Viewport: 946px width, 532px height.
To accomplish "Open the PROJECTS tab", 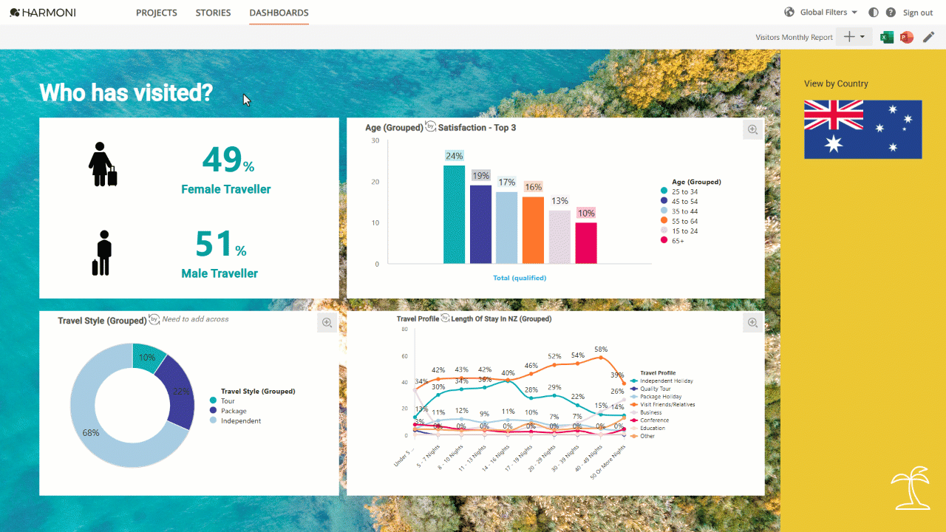I will [157, 13].
